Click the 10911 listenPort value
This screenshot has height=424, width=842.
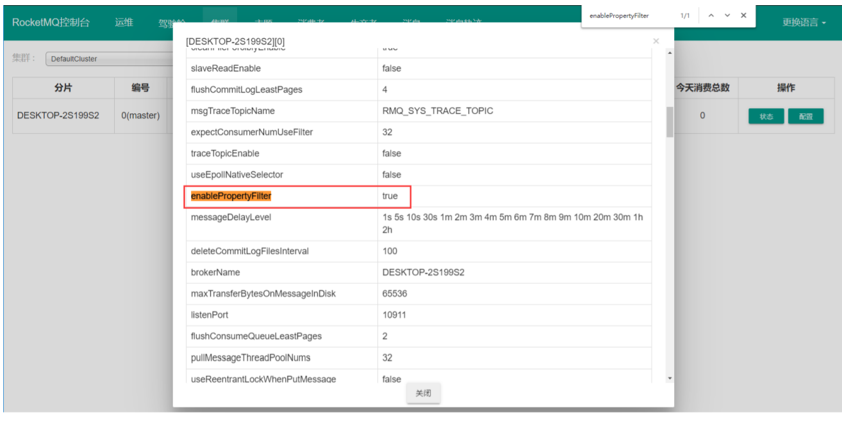395,315
